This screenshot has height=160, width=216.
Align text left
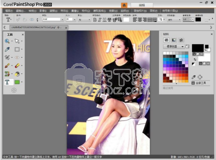coord(135,20)
